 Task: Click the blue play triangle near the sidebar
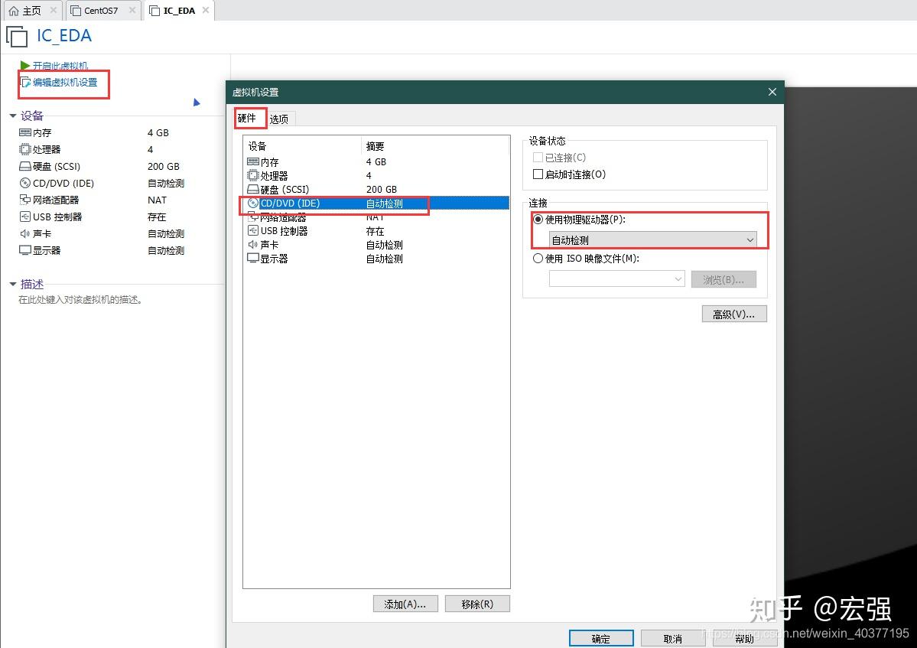coord(197,102)
